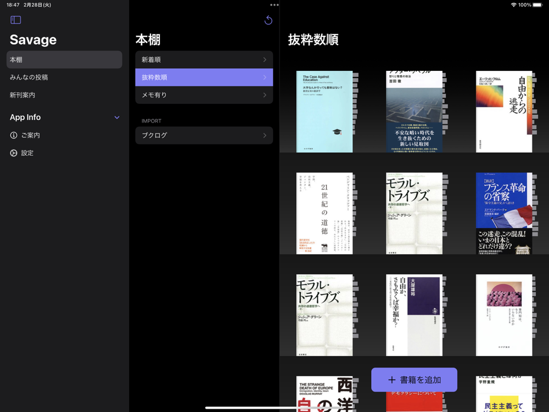
Task: Open みんなの投稿 in the sidebar
Action: tap(64, 77)
